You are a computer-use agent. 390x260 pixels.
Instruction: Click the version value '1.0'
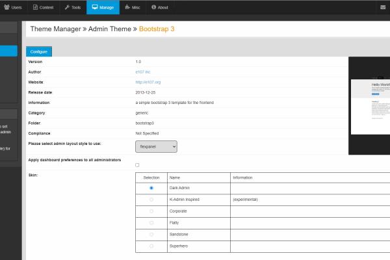point(138,62)
